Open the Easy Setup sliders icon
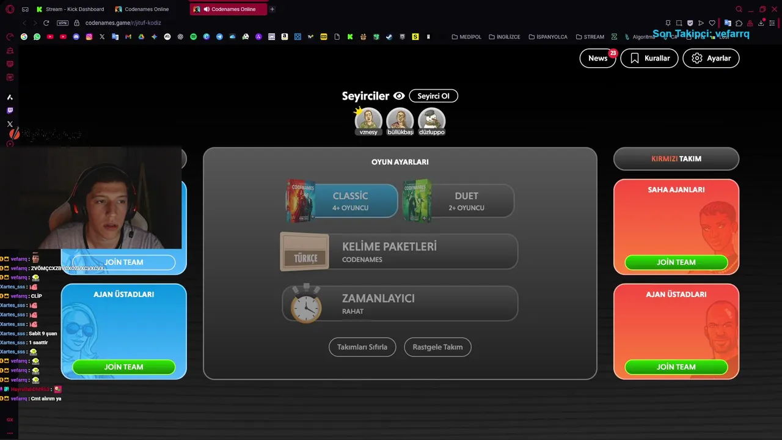 [x=773, y=23]
